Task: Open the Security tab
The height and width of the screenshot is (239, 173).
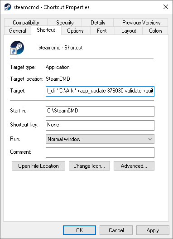Action: click(x=65, y=23)
